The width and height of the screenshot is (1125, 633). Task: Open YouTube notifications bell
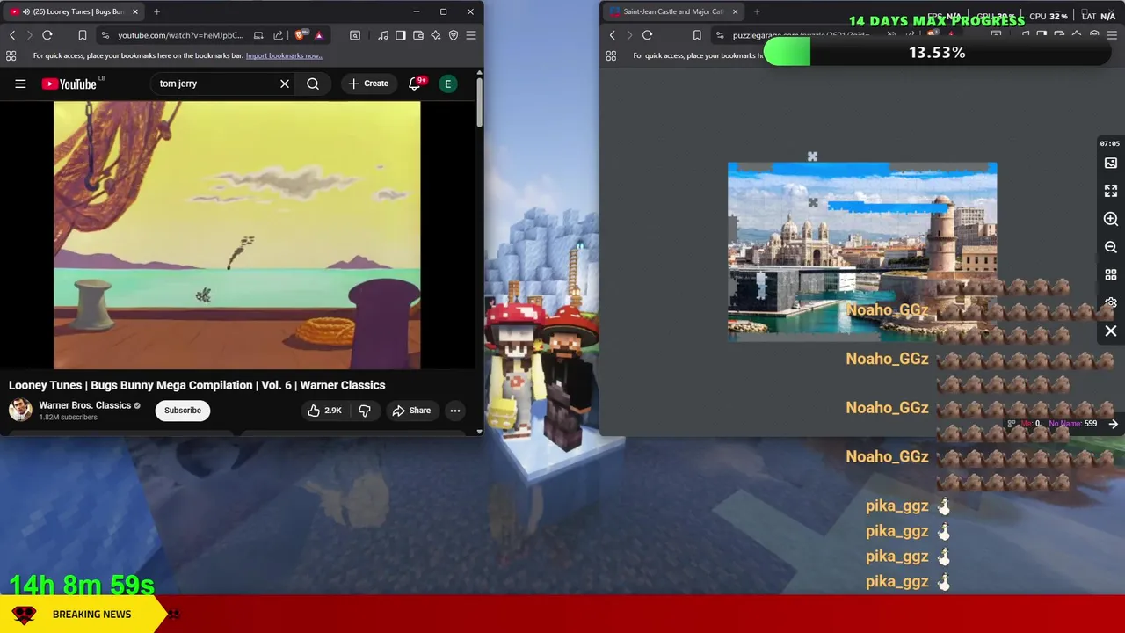click(415, 84)
